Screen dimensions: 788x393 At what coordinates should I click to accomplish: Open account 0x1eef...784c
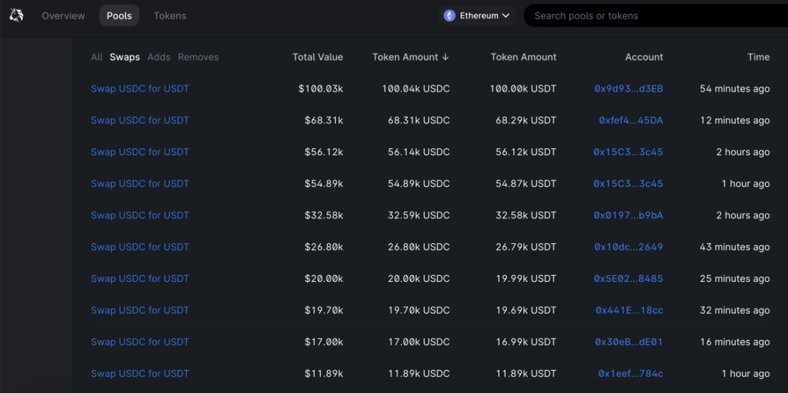click(x=631, y=374)
